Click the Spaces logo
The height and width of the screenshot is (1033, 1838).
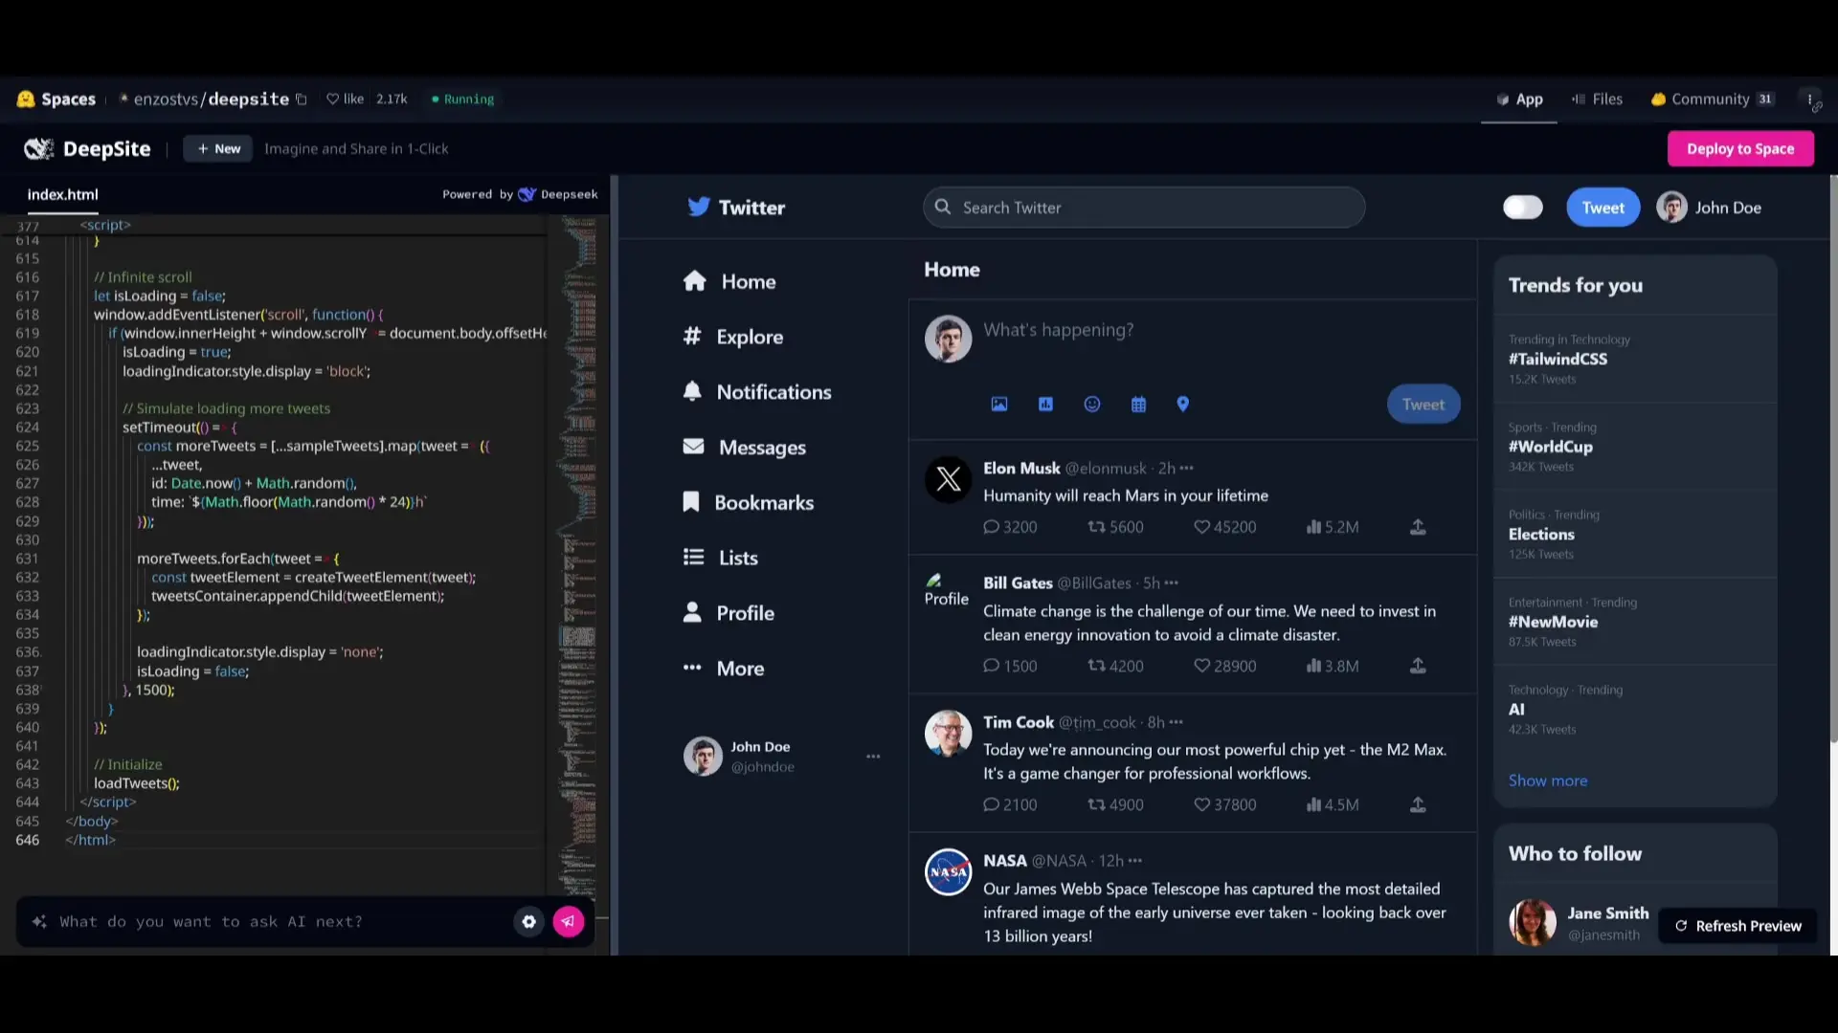(x=56, y=99)
